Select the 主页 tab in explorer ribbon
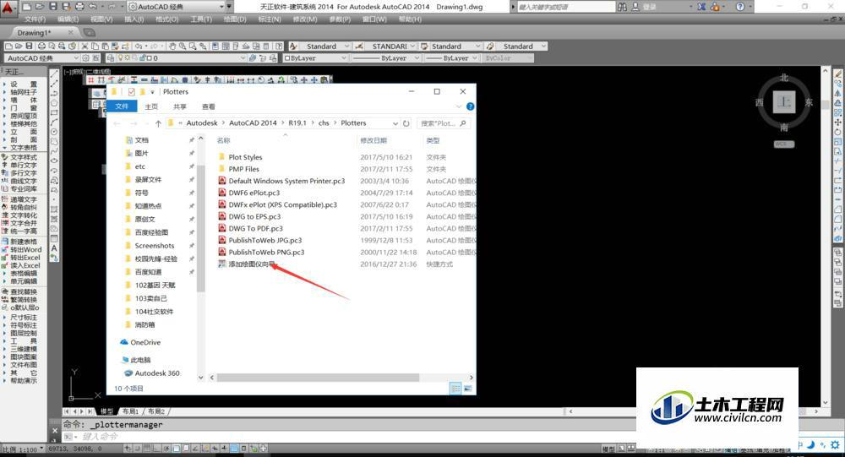The width and height of the screenshot is (845, 457). tap(151, 106)
